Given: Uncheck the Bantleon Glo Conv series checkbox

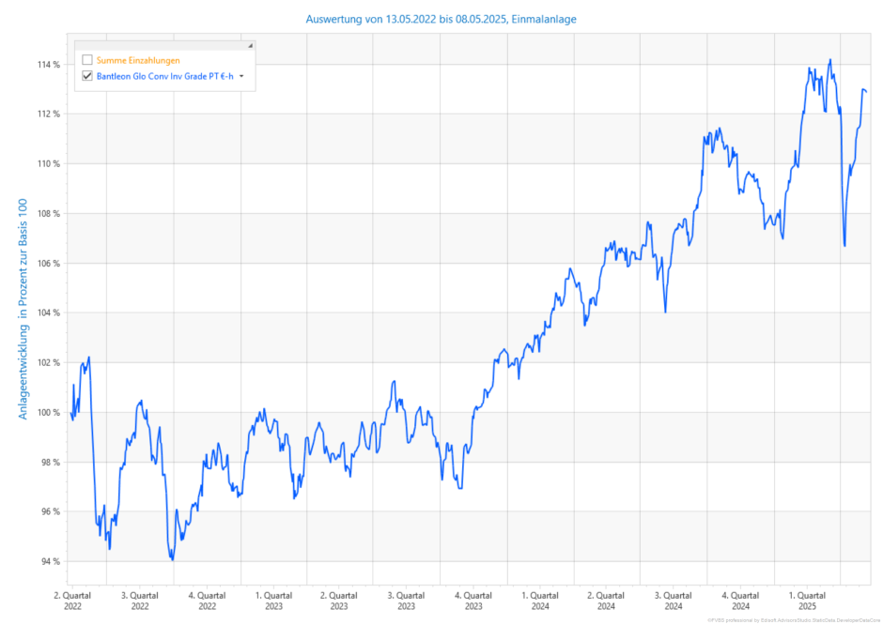Looking at the screenshot, I should tap(87, 76).
